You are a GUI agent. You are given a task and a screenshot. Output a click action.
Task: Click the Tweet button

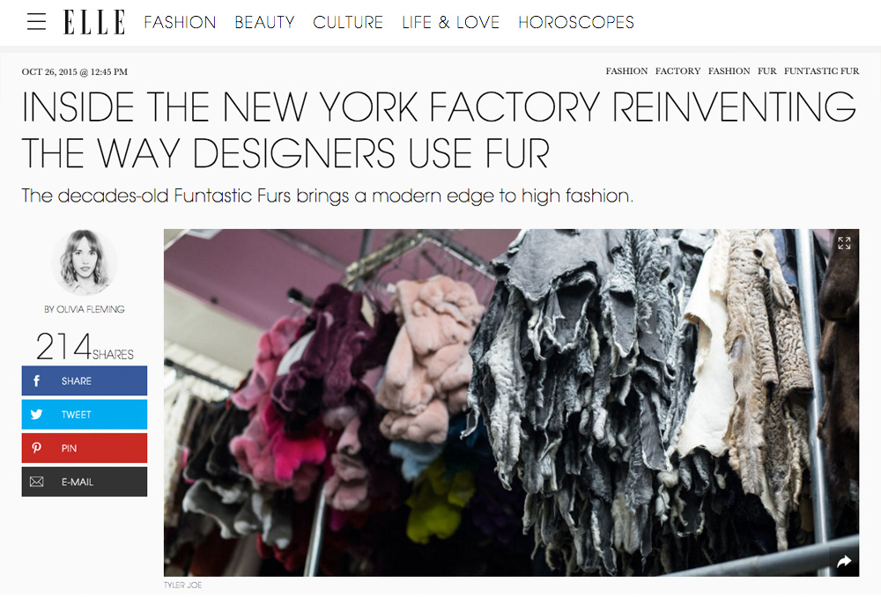click(x=85, y=415)
